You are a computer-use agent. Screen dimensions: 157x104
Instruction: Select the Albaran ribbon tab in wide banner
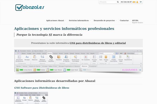(x=50, y=54)
